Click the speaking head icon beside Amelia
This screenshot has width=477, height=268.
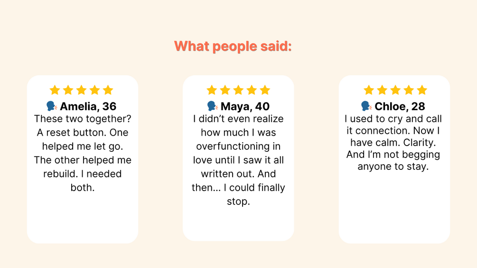pos(52,106)
